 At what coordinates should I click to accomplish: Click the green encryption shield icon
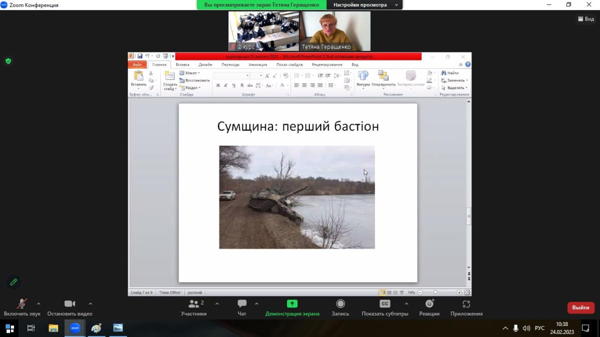pos(8,61)
